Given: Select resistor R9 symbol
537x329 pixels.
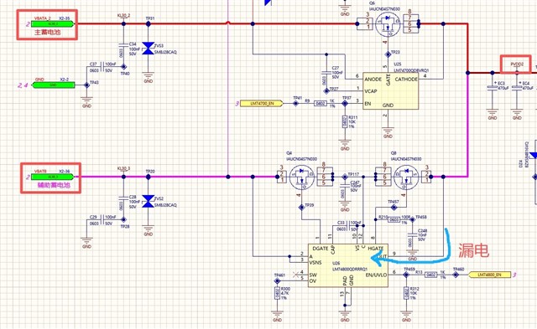Looking at the screenshot, I should coord(321,103).
